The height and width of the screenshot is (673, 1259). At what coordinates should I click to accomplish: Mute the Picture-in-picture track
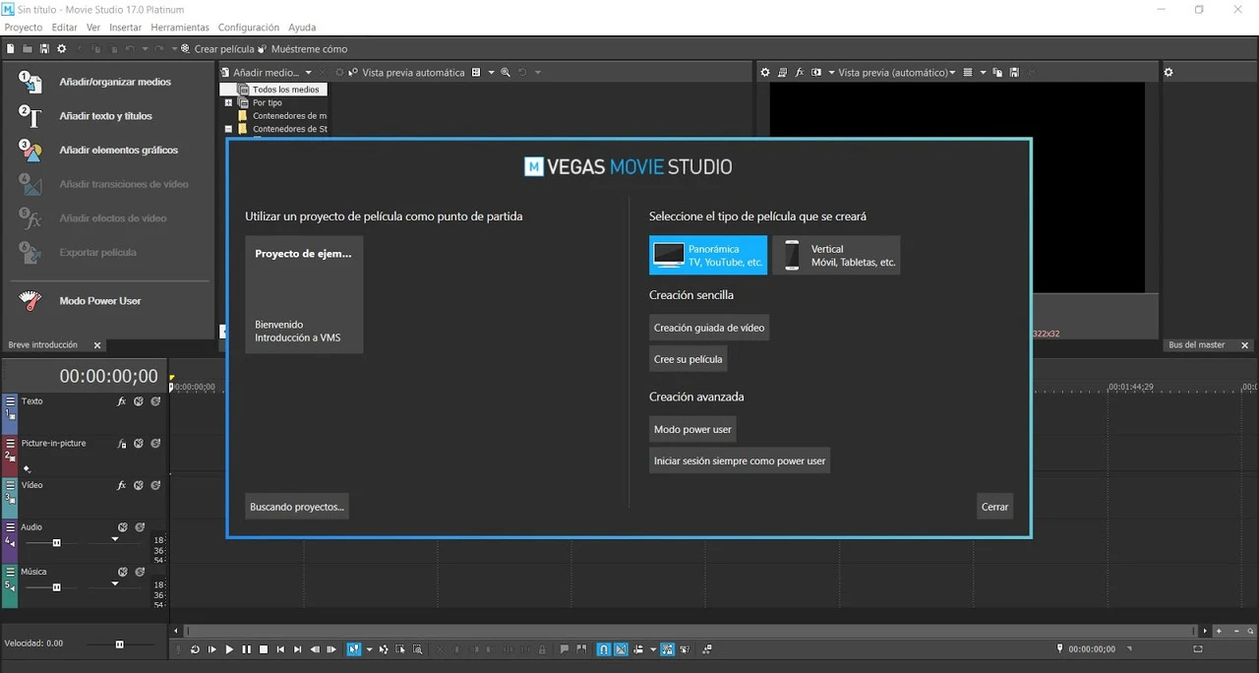click(x=139, y=444)
